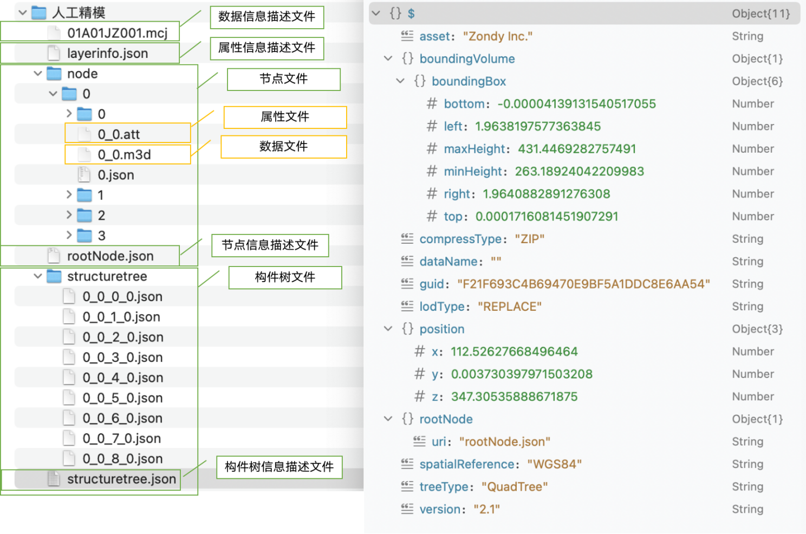The width and height of the screenshot is (806, 534).
Task: Open the 0_0_4_0.json file
Action: click(x=122, y=377)
